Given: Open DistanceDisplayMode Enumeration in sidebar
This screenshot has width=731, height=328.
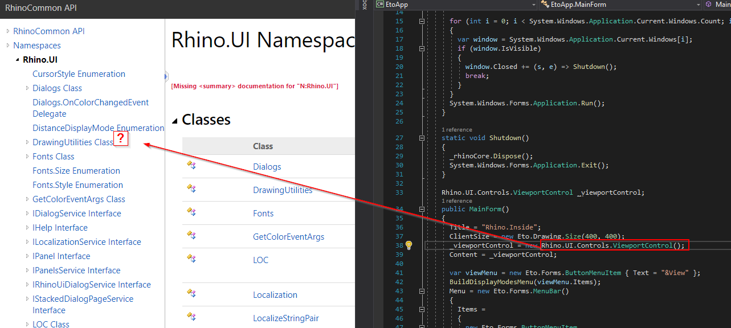Looking at the screenshot, I should point(98,128).
